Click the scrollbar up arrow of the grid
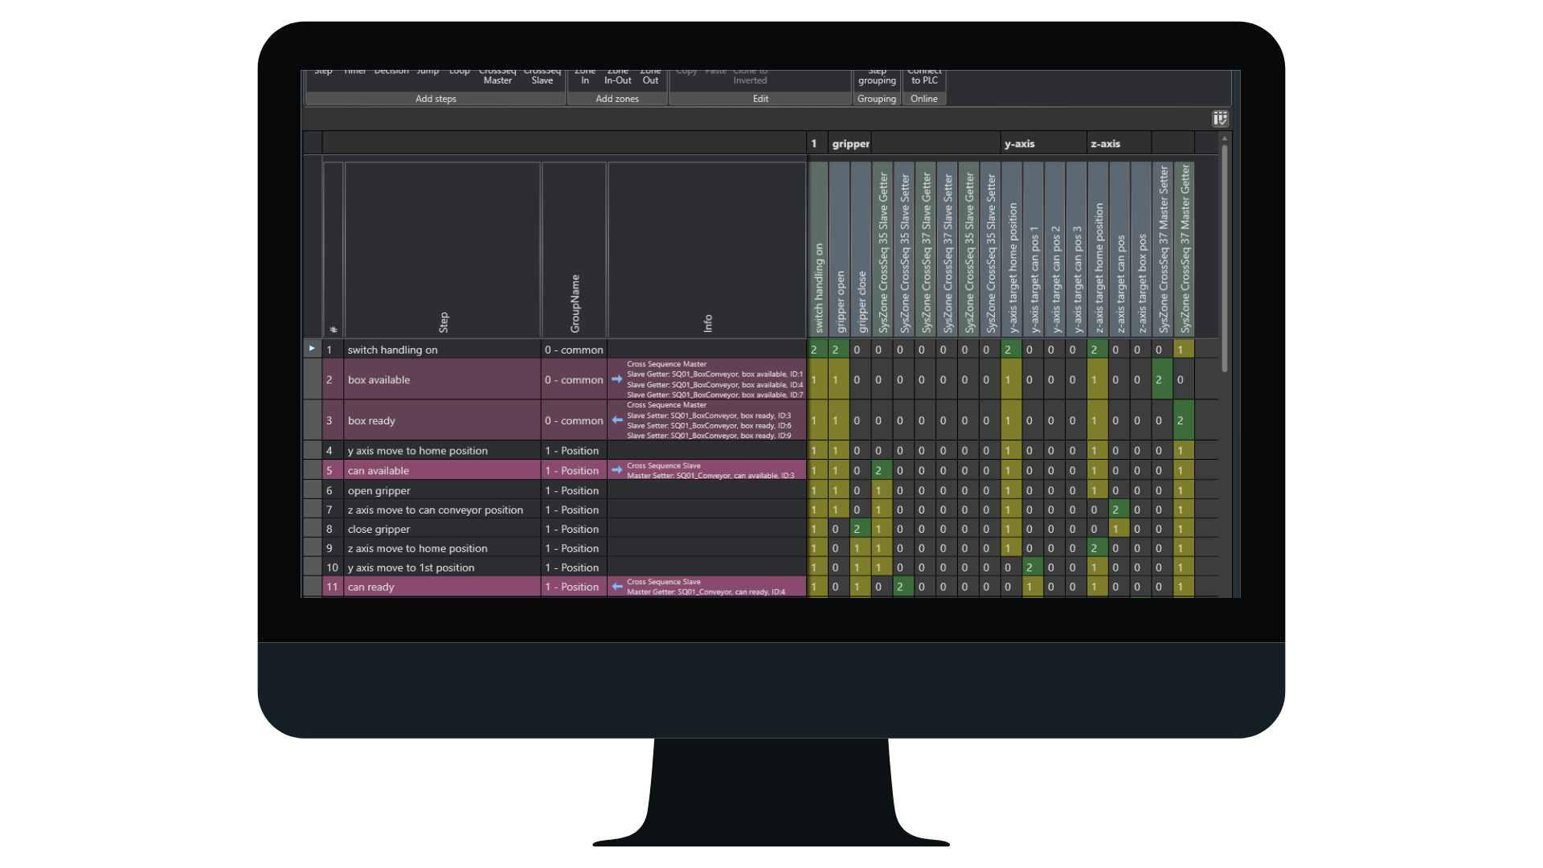Viewport: 1543px width, 868px height. tap(1225, 138)
